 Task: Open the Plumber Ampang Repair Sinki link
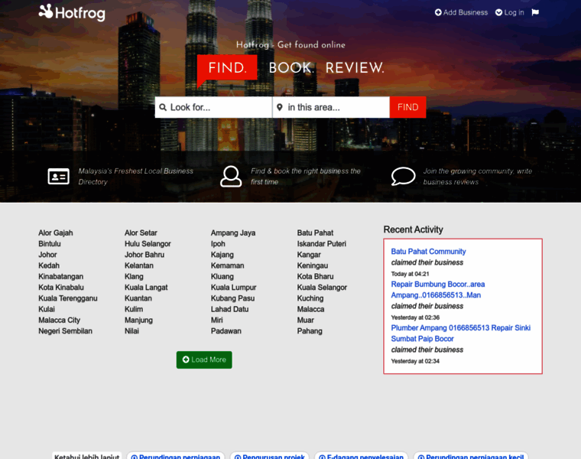460,334
